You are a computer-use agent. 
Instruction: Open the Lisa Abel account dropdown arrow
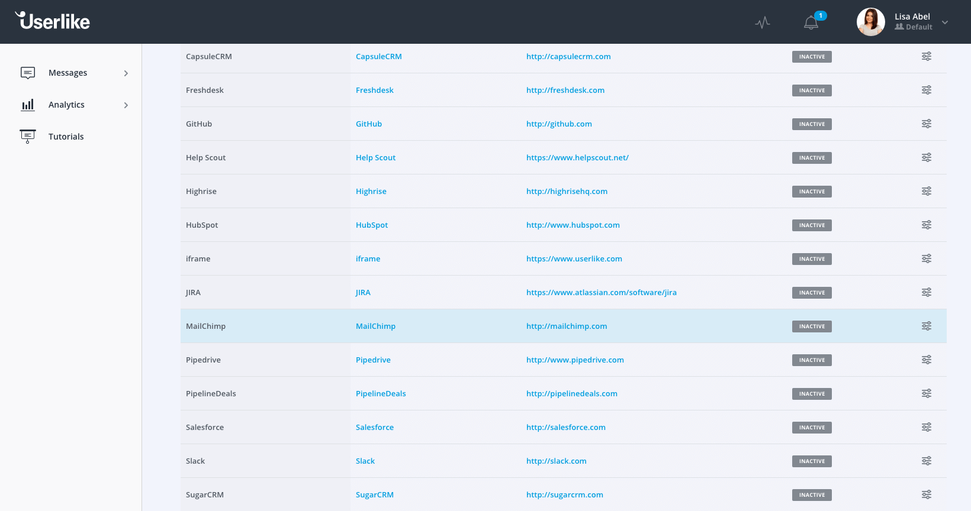pos(945,22)
